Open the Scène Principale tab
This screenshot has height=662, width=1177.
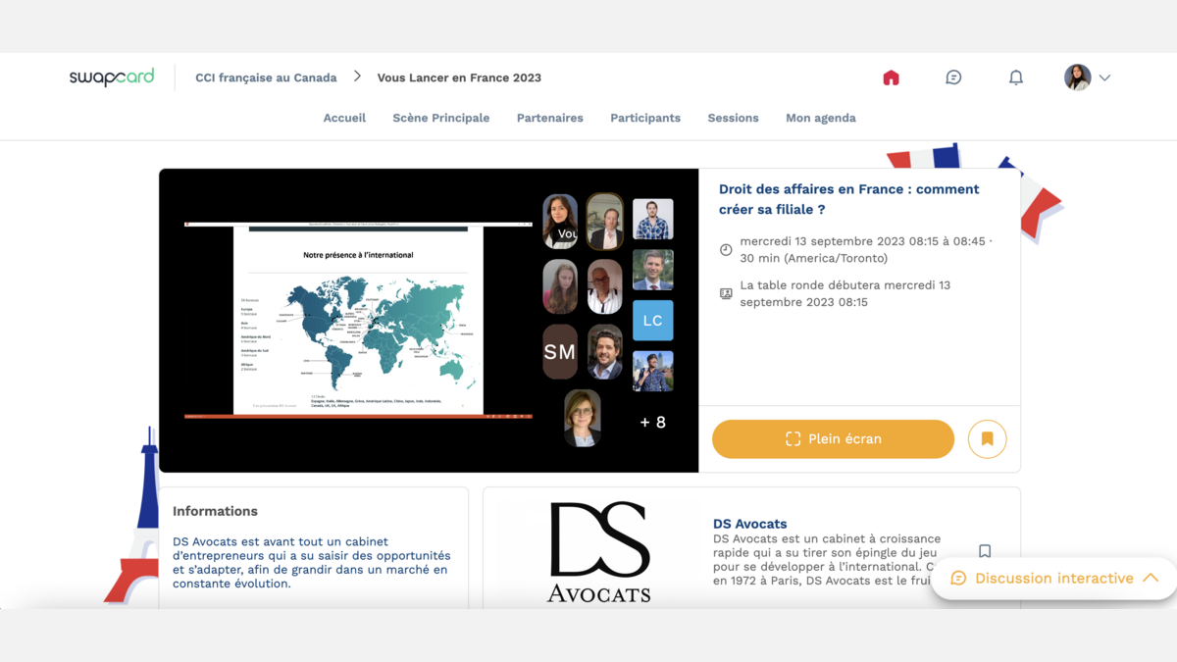pyautogui.click(x=440, y=118)
